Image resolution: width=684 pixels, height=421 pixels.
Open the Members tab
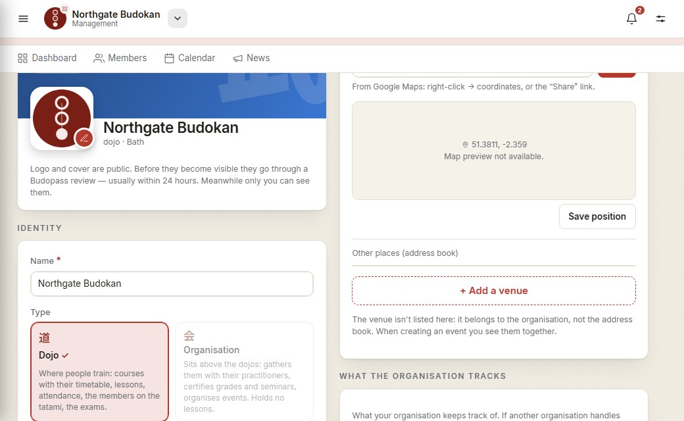[x=120, y=58]
